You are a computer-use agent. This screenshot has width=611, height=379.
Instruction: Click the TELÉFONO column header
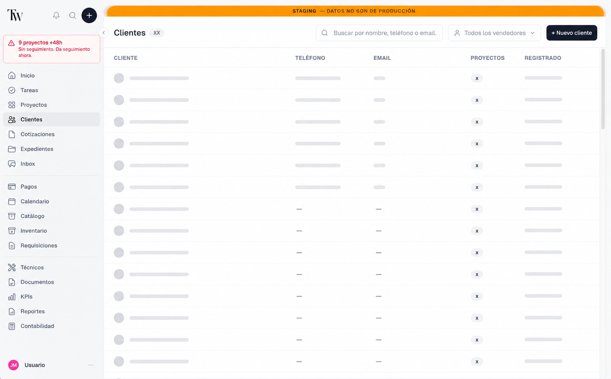(310, 58)
